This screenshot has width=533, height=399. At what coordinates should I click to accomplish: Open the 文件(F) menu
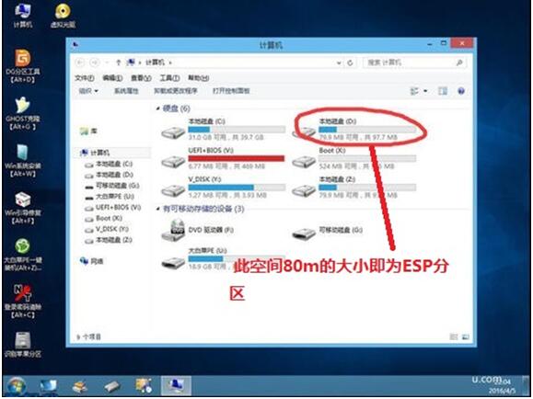pyautogui.click(x=85, y=78)
